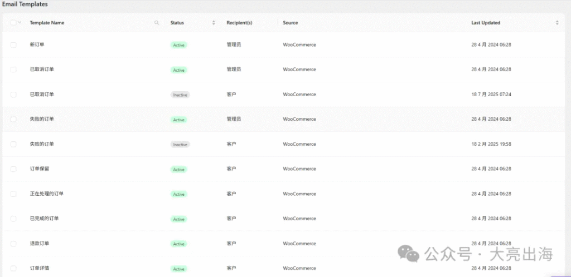Screen dimensions: 571x277
Task: Select the 新订单 row checkbox
Action: (13, 45)
